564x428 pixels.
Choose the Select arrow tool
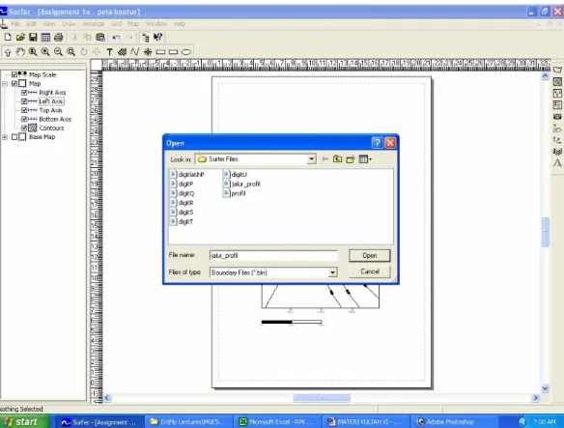click(8, 52)
